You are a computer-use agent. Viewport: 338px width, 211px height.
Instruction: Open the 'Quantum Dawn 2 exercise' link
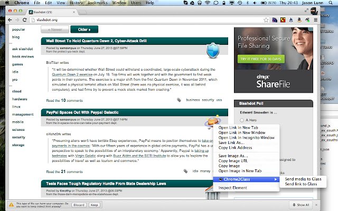pos(72,74)
